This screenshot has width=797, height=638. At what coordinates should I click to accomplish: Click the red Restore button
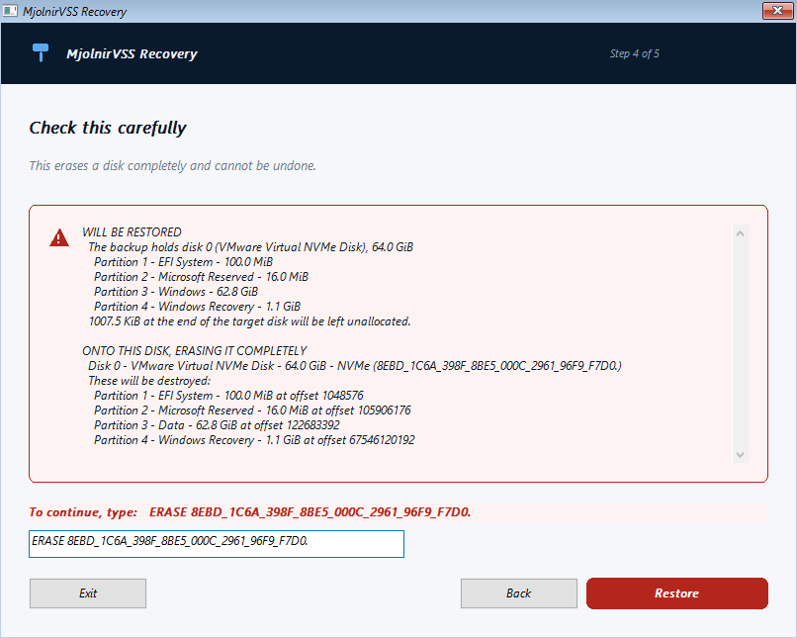677,593
